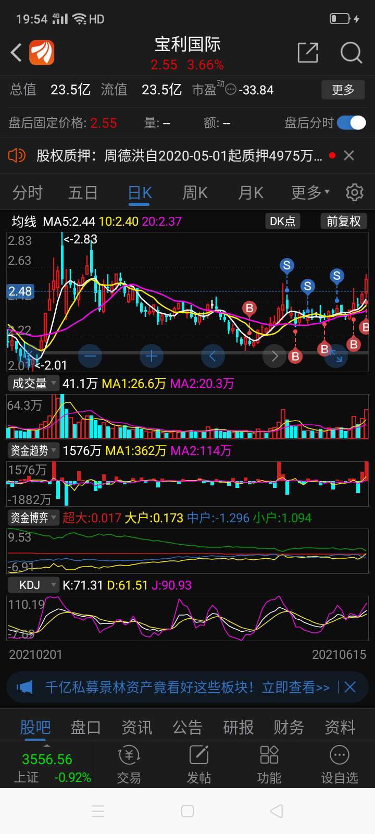This screenshot has height=834, width=375.
Task: Open the 前复权 adjustment selector
Action: 344,221
